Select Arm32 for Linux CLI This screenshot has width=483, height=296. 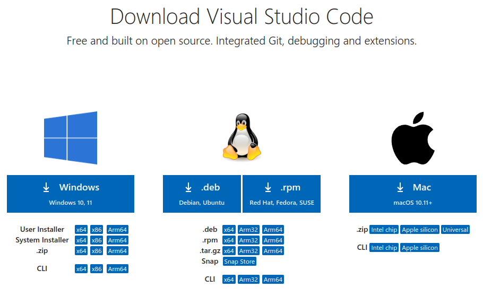tap(248, 280)
